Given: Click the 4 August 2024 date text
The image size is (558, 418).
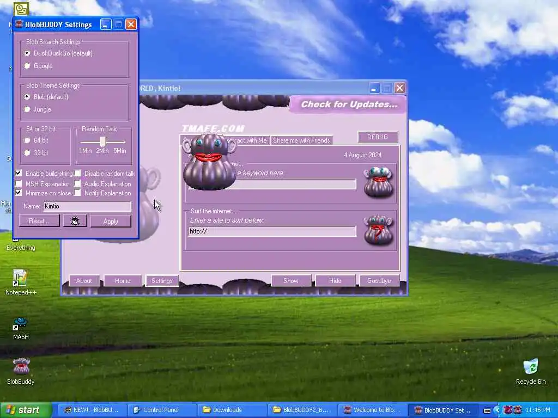Looking at the screenshot, I should [362, 155].
